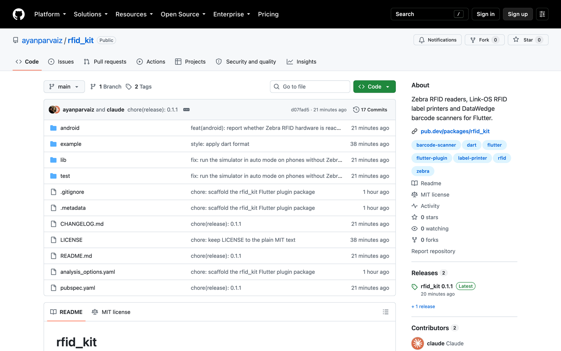Fork the repository
The image size is (561, 351).
click(x=485, y=40)
